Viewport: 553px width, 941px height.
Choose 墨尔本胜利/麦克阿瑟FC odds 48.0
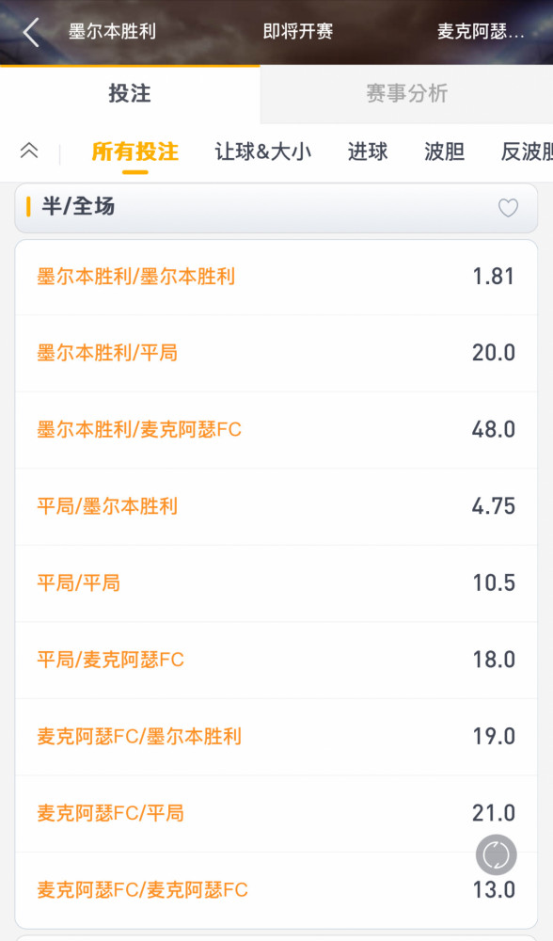pos(276,430)
